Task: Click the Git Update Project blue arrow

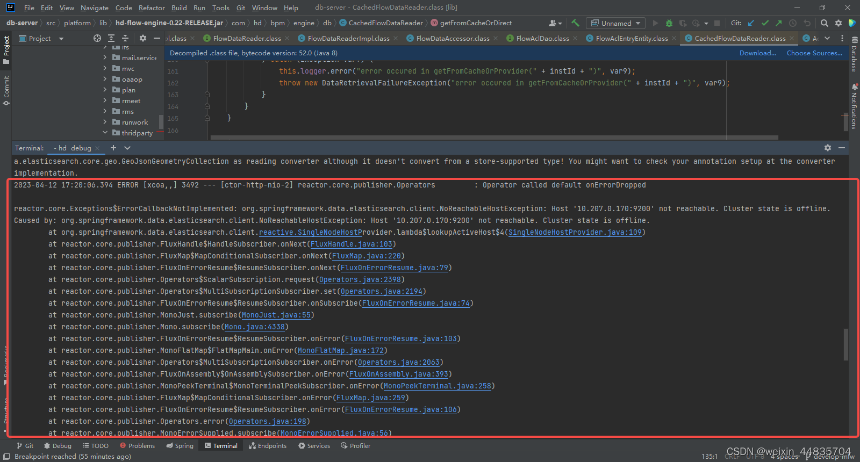Action: pos(751,23)
